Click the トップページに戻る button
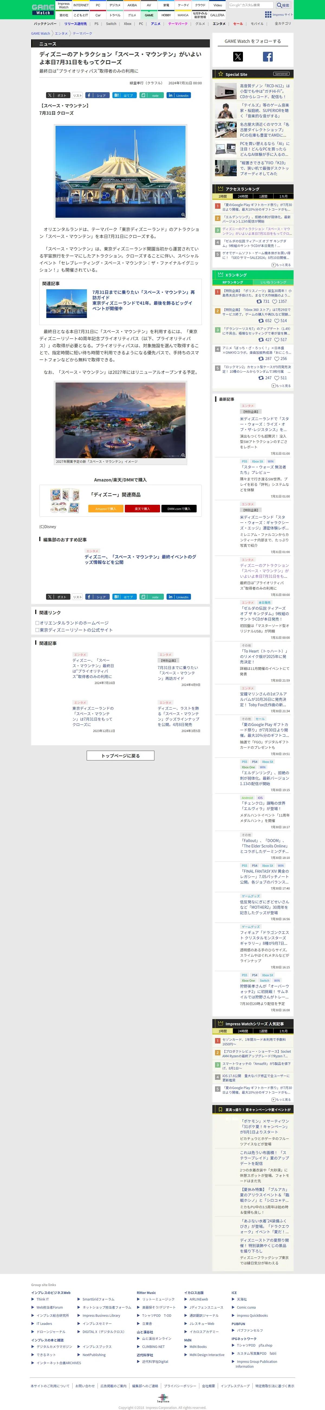 120,756
